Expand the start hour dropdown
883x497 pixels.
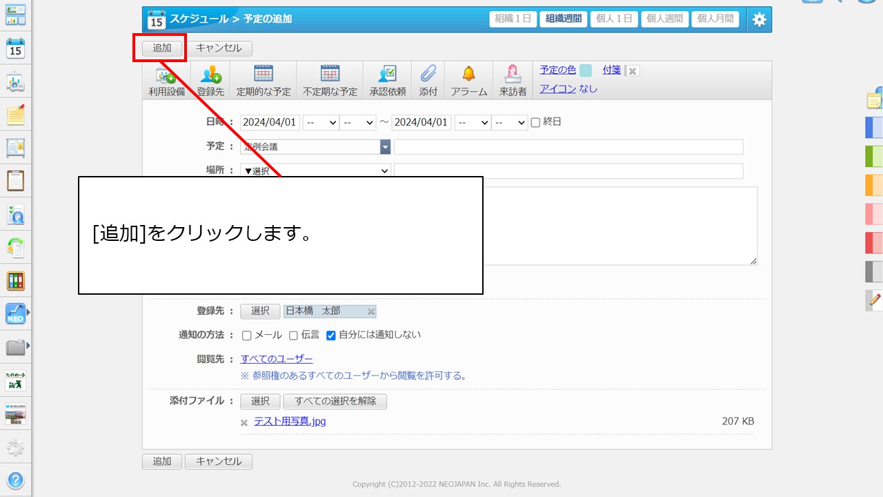[321, 122]
